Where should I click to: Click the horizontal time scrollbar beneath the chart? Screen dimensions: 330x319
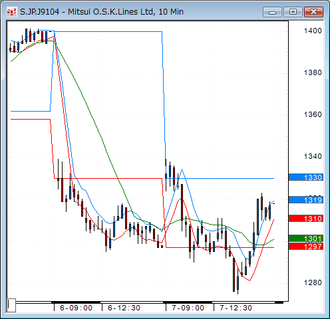[x=150, y=302]
